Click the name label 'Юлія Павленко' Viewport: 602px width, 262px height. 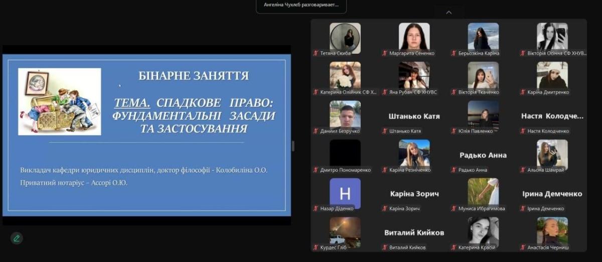pyautogui.click(x=476, y=131)
